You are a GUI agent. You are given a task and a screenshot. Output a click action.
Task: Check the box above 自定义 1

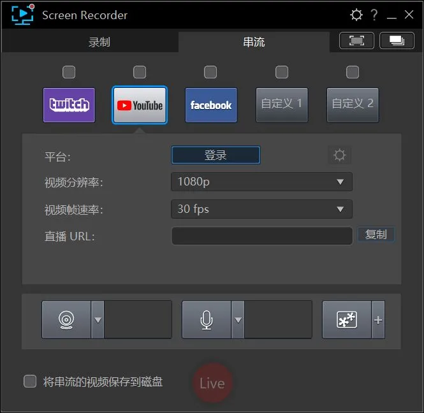281,72
